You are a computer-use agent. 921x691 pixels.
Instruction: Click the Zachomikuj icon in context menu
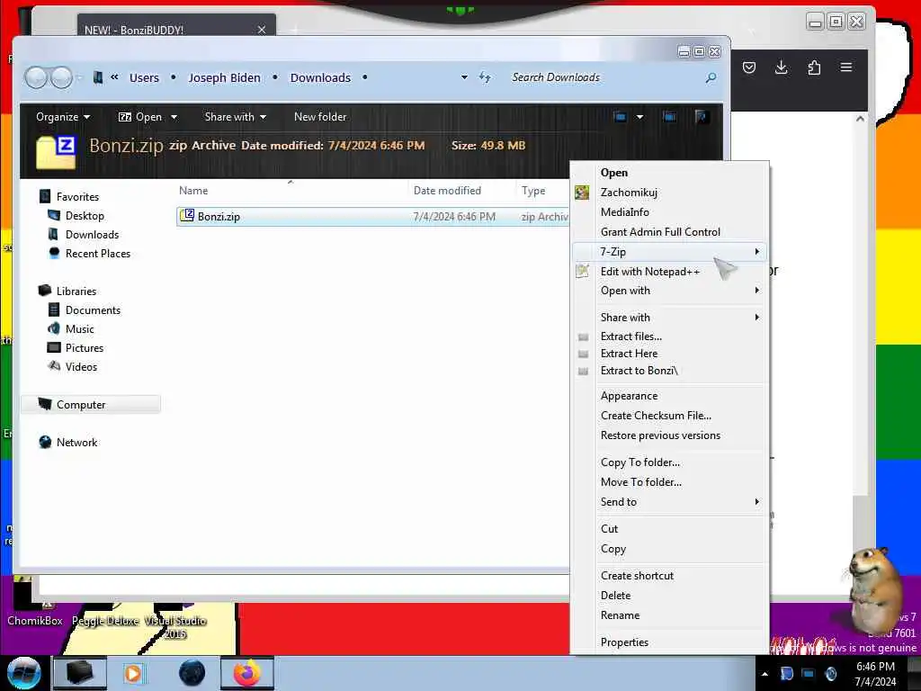(582, 193)
